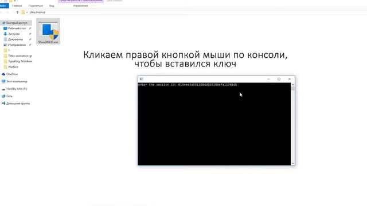Click the OneDrive cloud icon
The image size is (367, 206).
pyautogui.click(x=3, y=74)
